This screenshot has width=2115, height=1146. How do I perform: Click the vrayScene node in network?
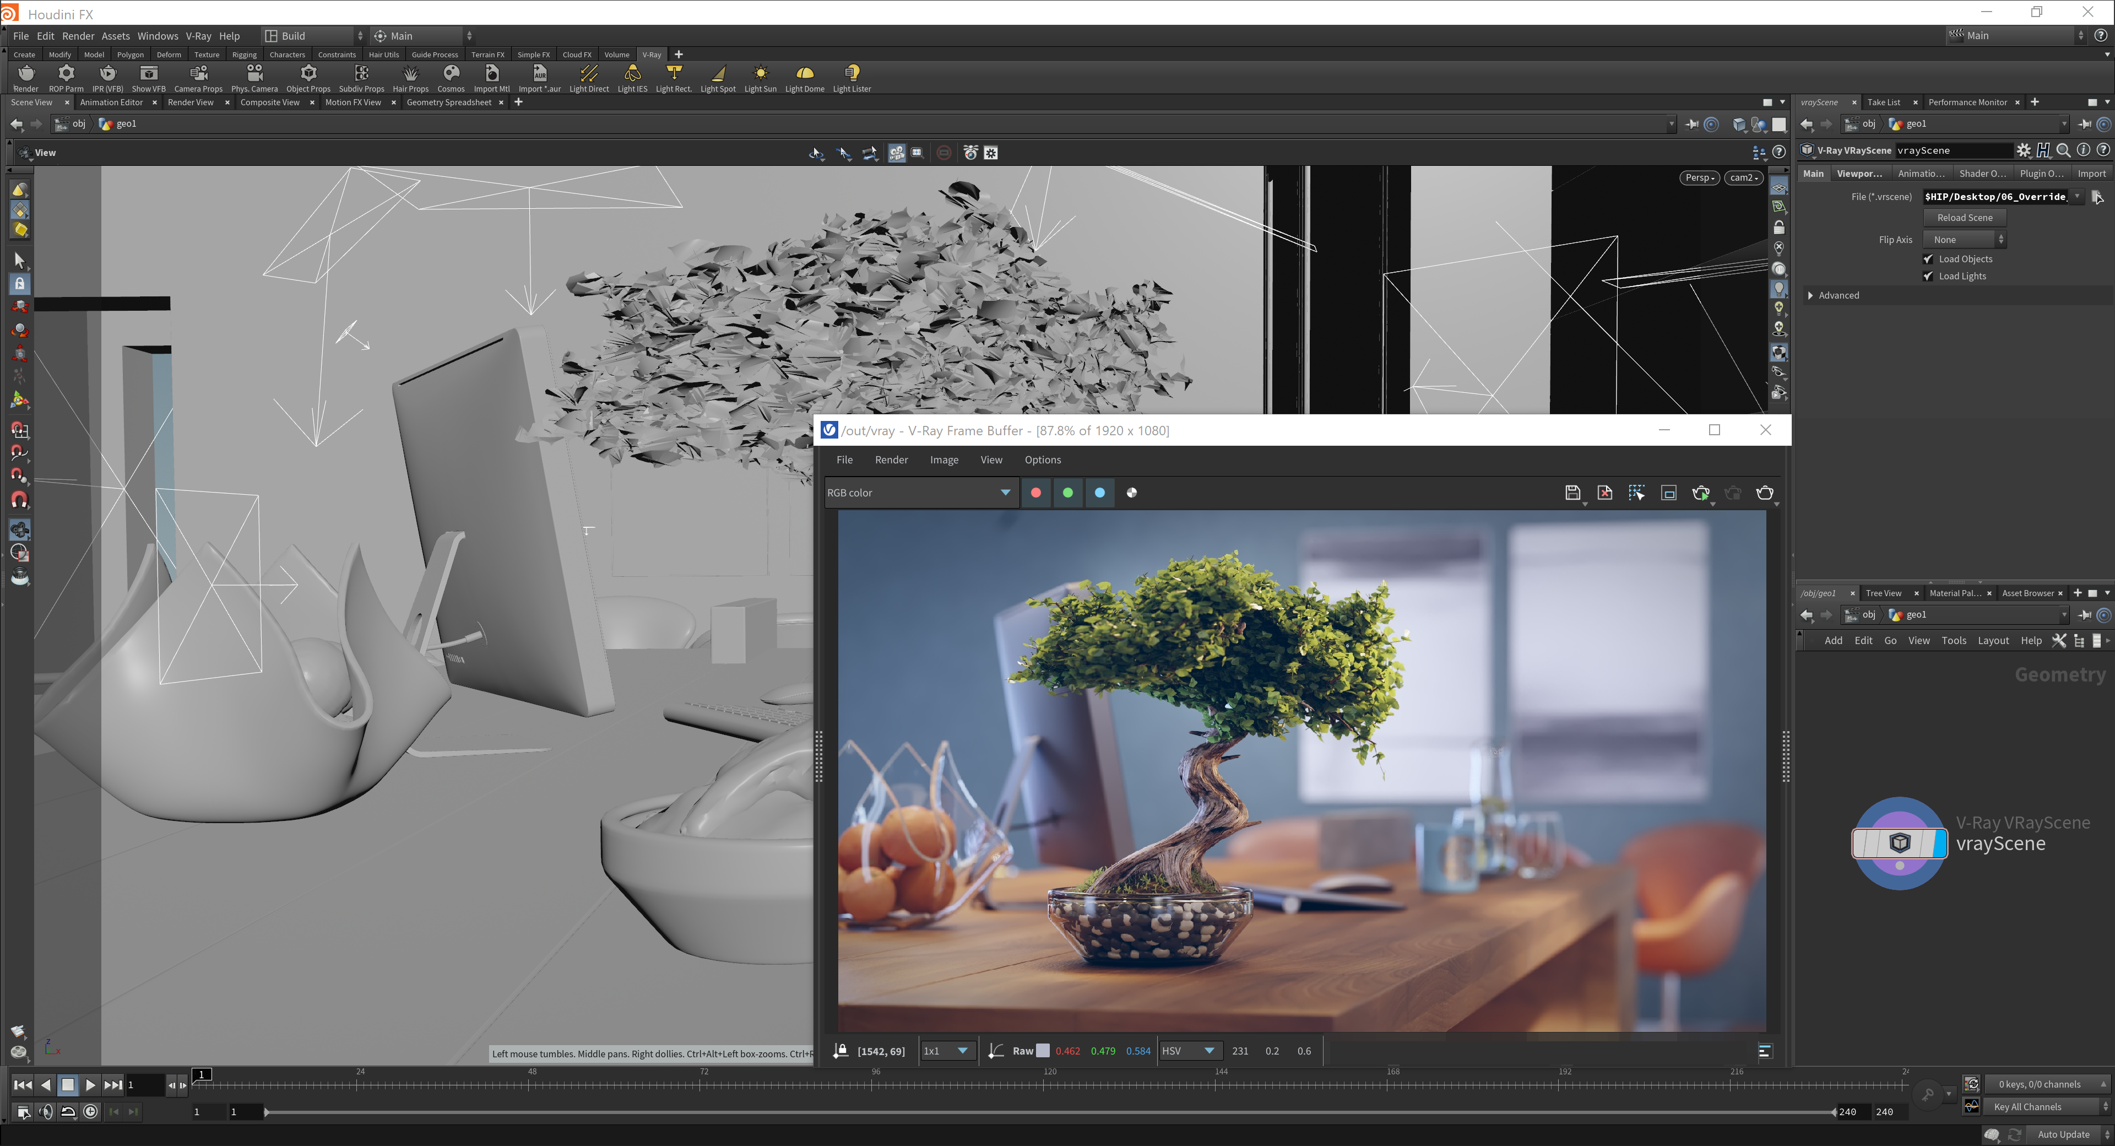tap(1899, 843)
